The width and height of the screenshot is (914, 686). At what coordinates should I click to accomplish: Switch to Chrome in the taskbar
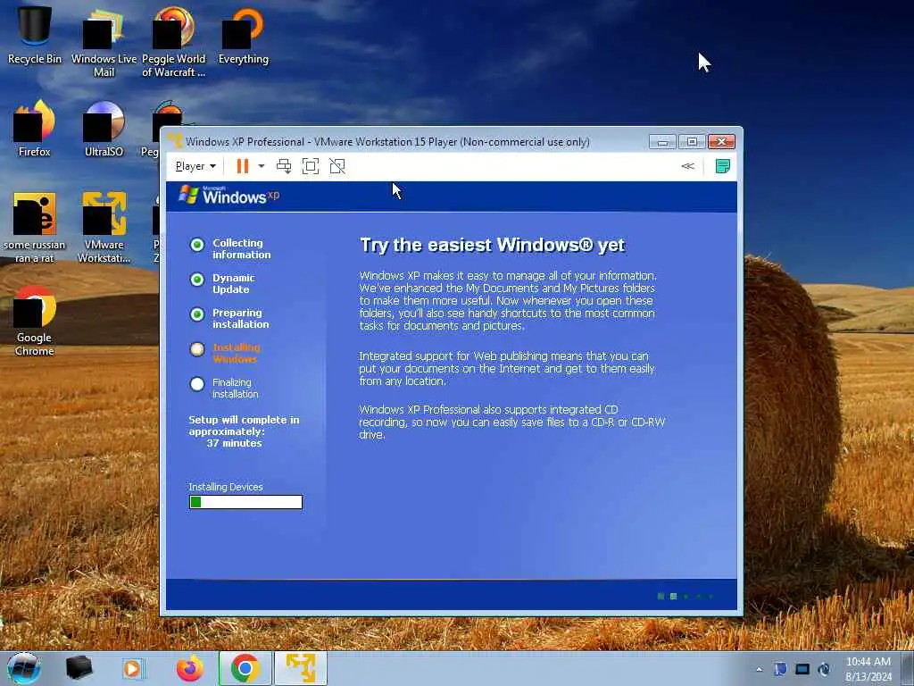tap(245, 668)
